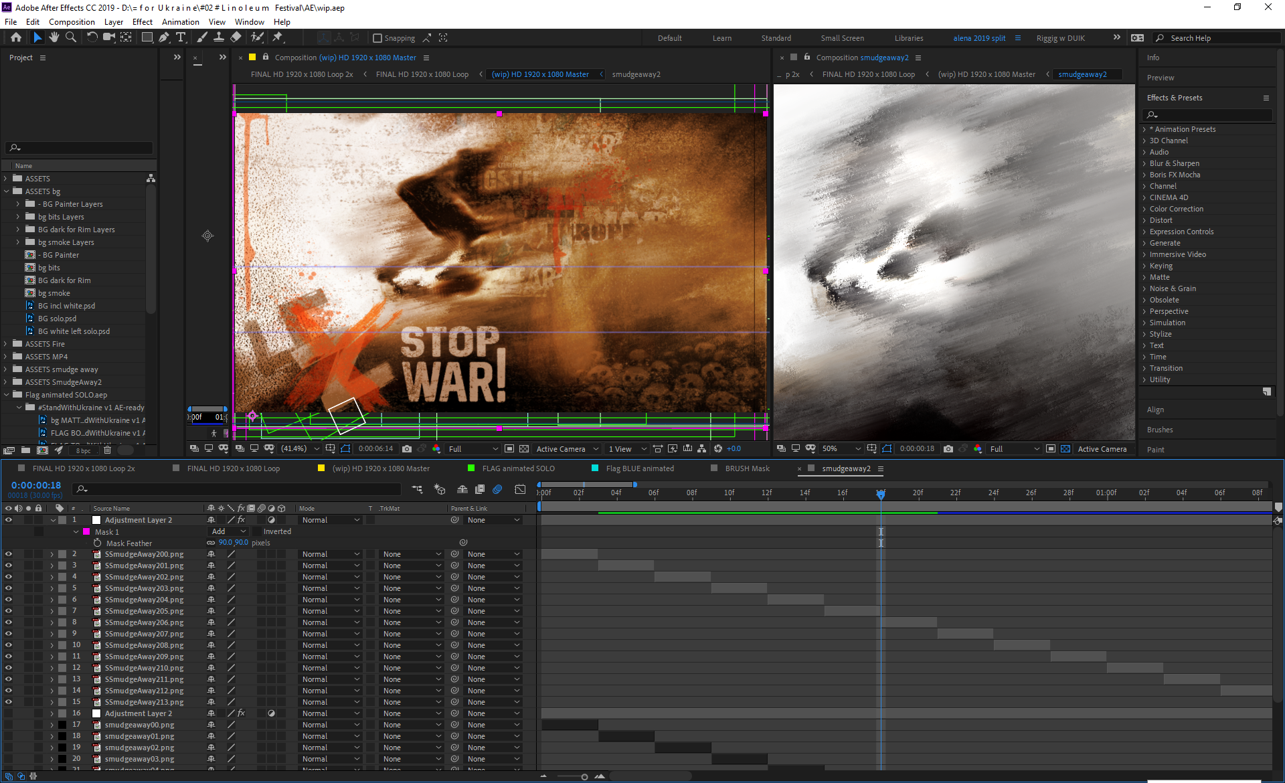Image resolution: width=1285 pixels, height=783 pixels.
Task: Switch to the Small Screen workspace
Action: [x=842, y=38]
